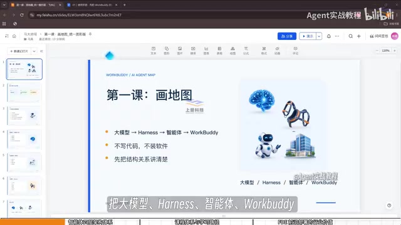Open the three-dot more options menu
Image resolution: width=401 pixels, height=225 pixels.
[337, 36]
